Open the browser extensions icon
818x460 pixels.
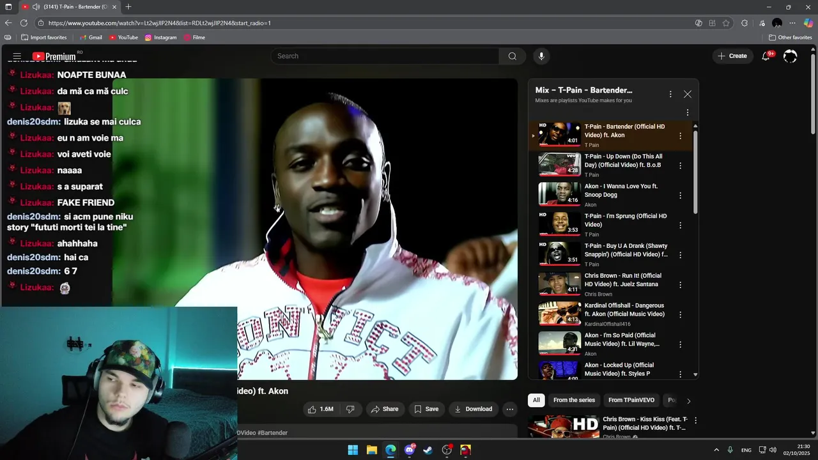pyautogui.click(x=745, y=23)
